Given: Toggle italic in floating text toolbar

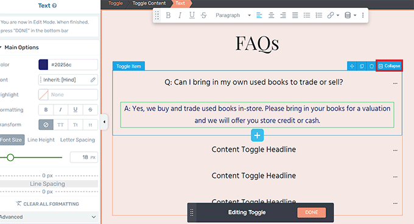Looking at the screenshot, I should coord(180,15).
